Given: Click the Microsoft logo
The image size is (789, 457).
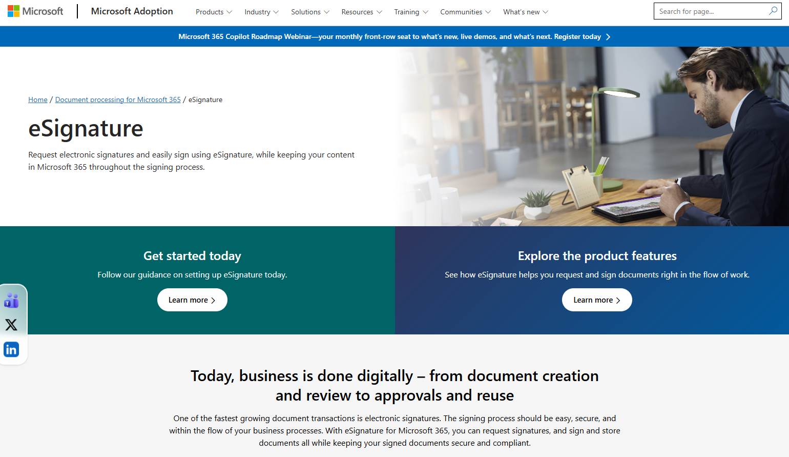Looking at the screenshot, I should 35,11.
